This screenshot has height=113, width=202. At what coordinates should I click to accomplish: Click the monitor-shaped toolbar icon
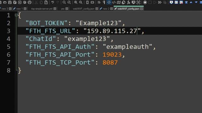tap(134, 2)
